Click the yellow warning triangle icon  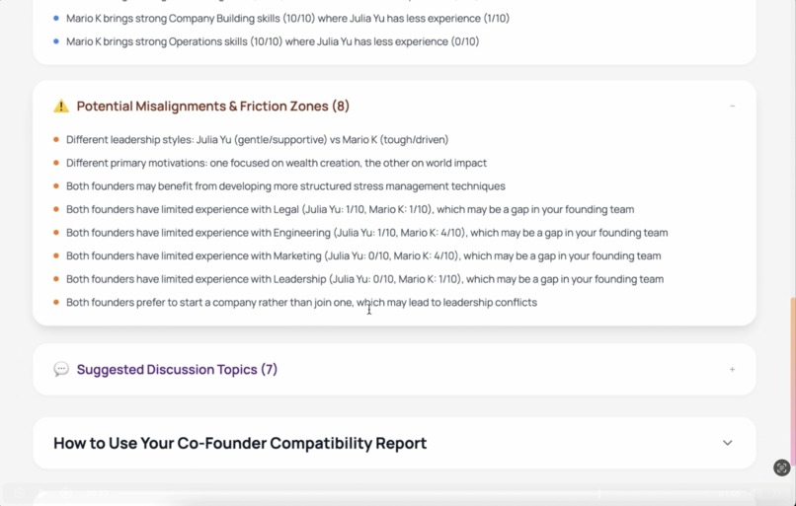point(61,106)
